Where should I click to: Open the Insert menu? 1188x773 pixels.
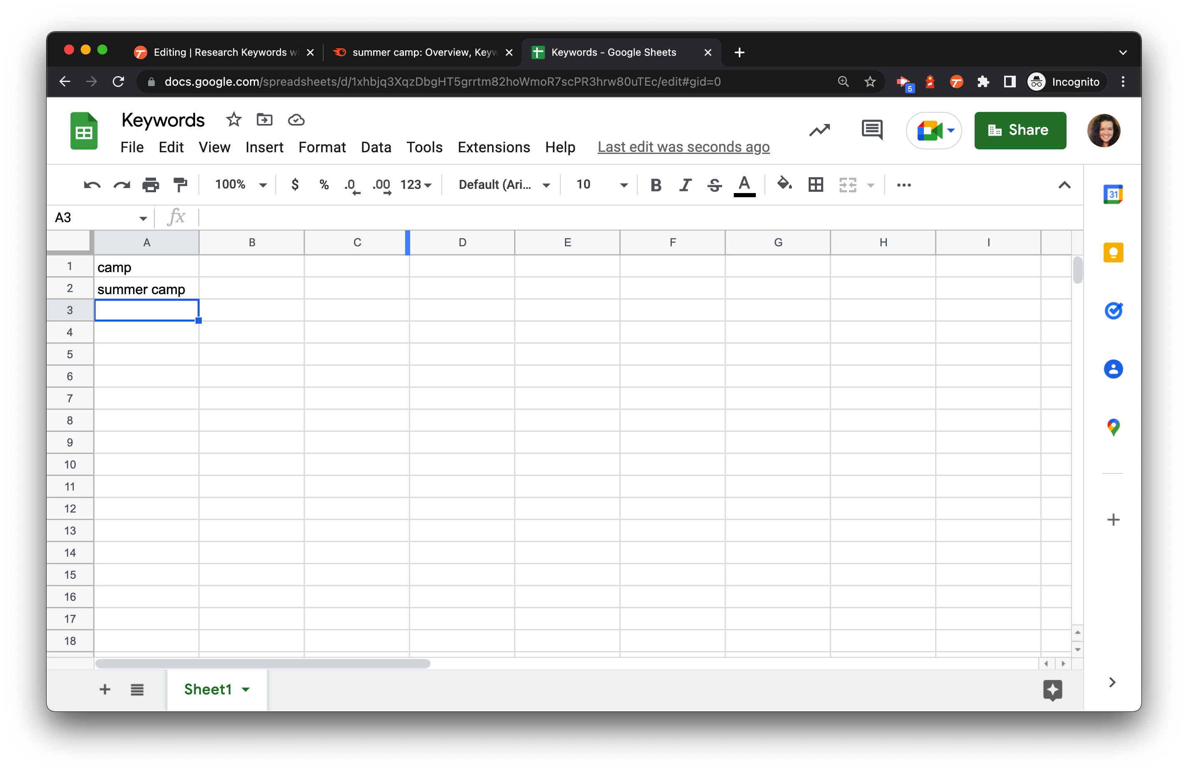tap(264, 147)
